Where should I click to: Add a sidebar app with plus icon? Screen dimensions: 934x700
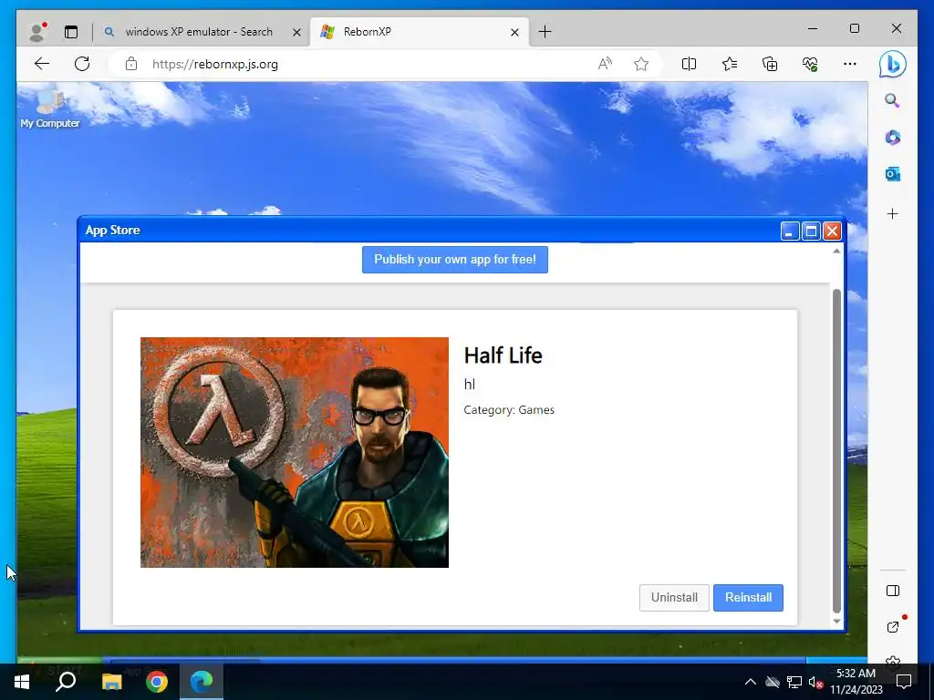coord(892,213)
